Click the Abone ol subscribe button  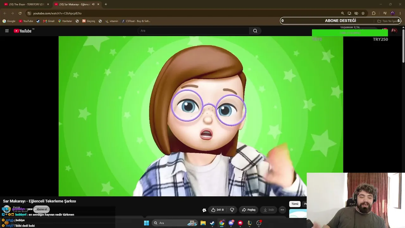(41, 209)
